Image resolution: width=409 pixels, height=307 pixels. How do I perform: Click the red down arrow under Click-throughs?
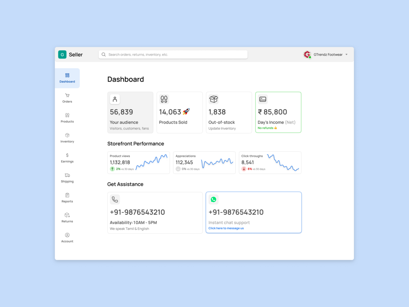click(x=244, y=169)
